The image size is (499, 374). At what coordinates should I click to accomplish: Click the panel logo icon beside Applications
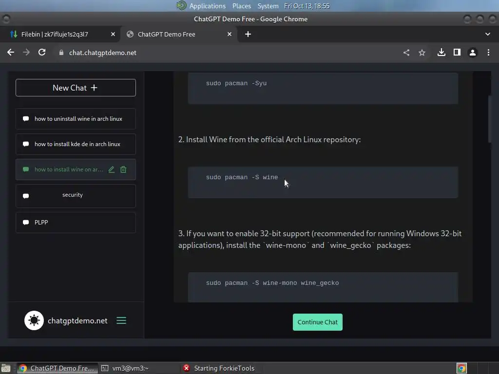pyautogui.click(x=181, y=6)
